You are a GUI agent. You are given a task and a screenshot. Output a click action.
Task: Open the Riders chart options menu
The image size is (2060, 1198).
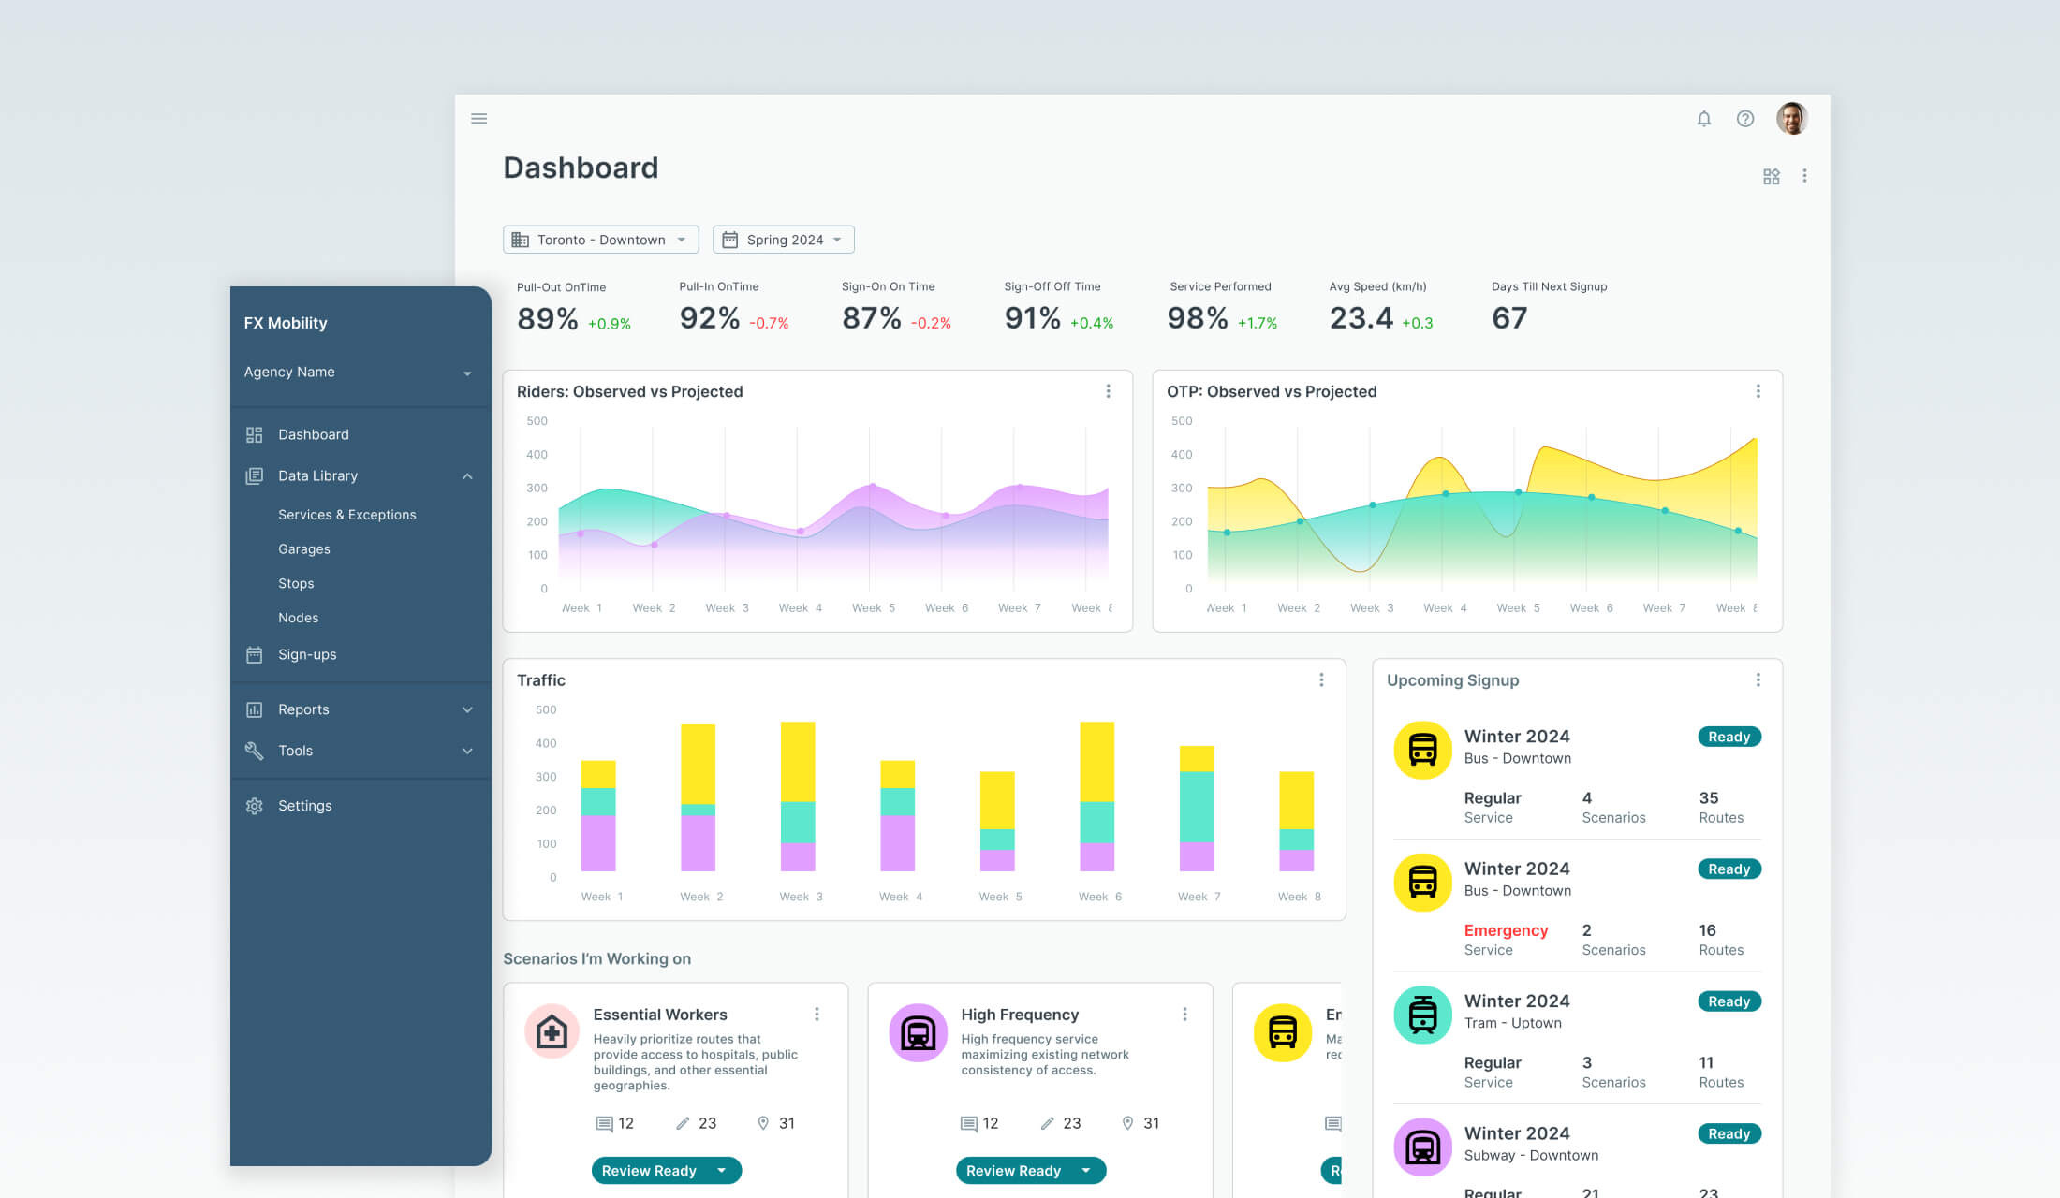1109,392
